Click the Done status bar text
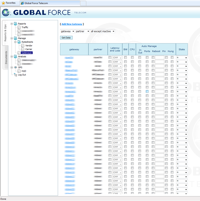200x201 pixels. pyautogui.click(x=3, y=199)
